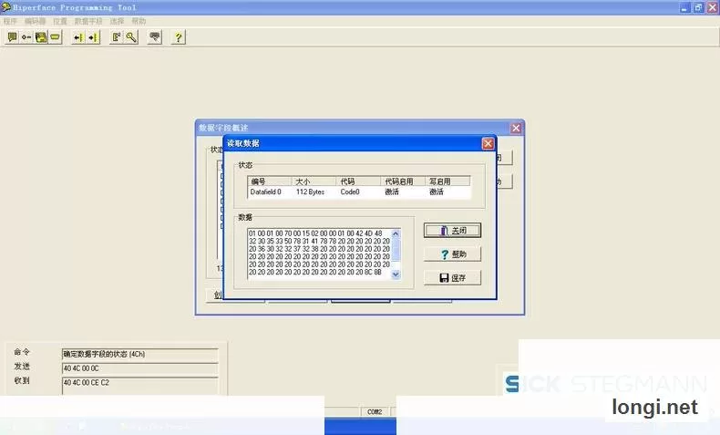The width and height of the screenshot is (720, 435).
Task: Click the serial port connector toolbar icon
Action: pyautogui.click(x=55, y=37)
